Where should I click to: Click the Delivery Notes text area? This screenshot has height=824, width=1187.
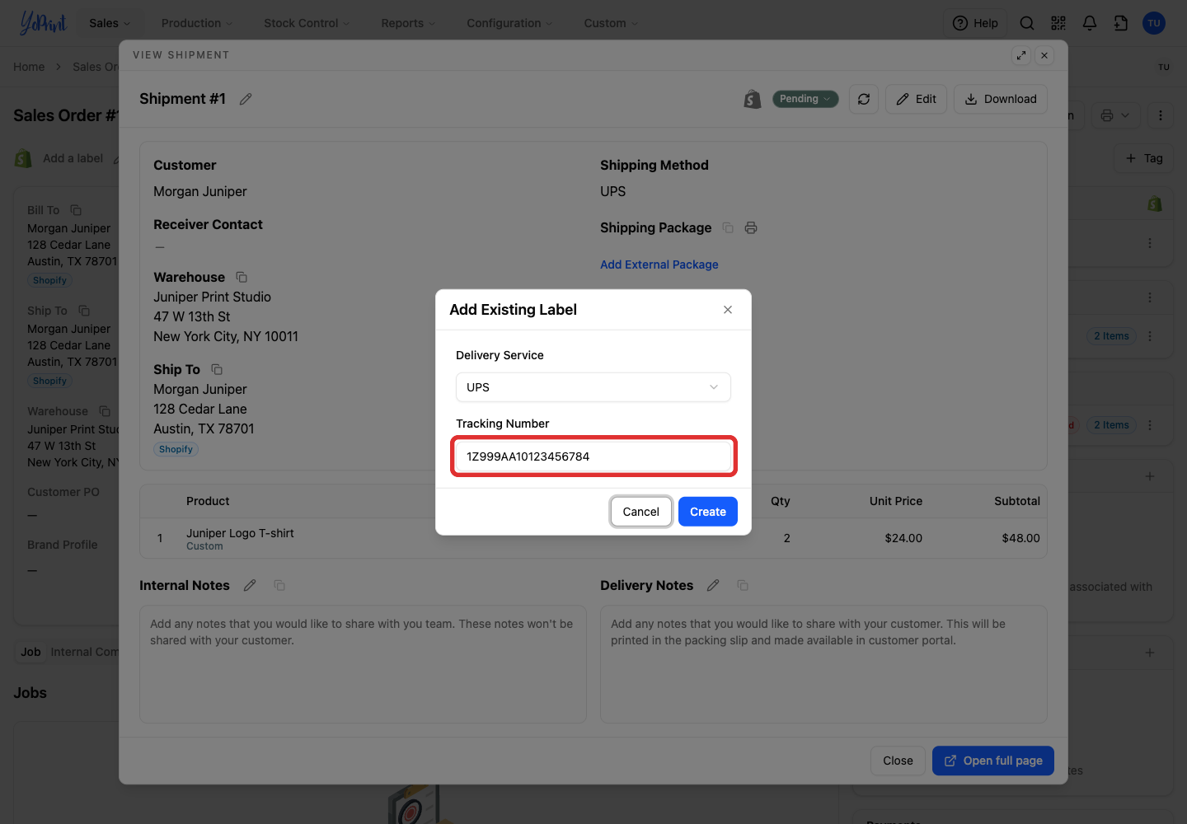[823, 664]
